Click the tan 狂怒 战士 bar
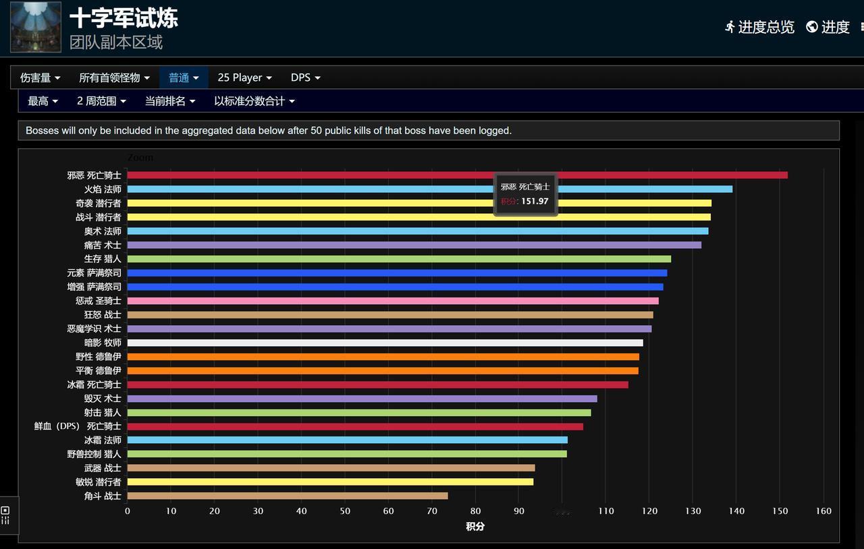This screenshot has height=549, width=864. point(390,315)
